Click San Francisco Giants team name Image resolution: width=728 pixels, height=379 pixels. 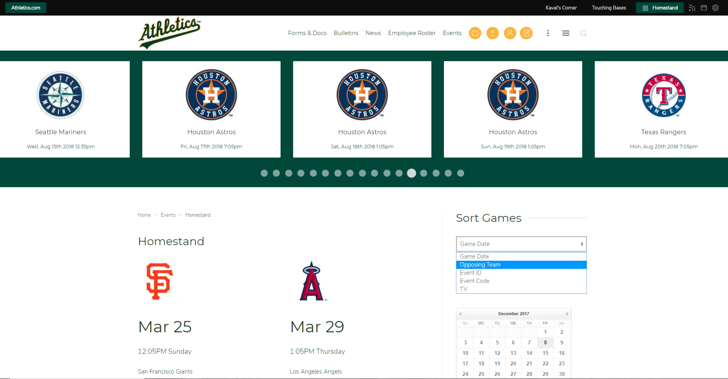(165, 372)
